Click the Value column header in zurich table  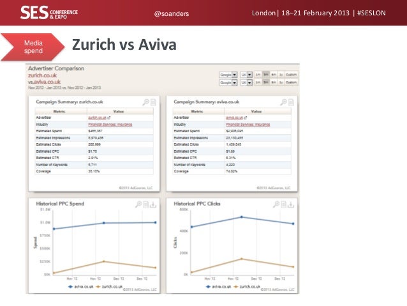[119, 111]
